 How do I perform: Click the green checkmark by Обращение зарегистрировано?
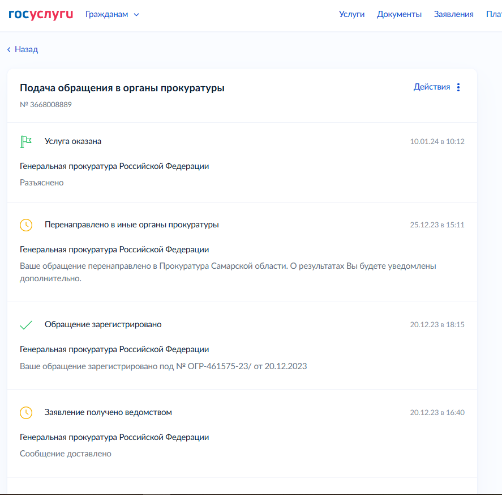26,325
